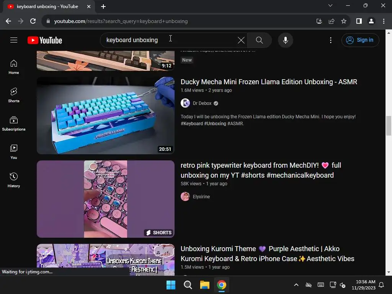
Task: Click the Sign in button
Action: [360, 40]
